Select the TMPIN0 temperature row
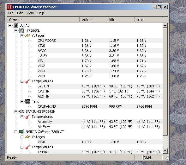Viewport: 186px width, 165px height. coord(100,152)
